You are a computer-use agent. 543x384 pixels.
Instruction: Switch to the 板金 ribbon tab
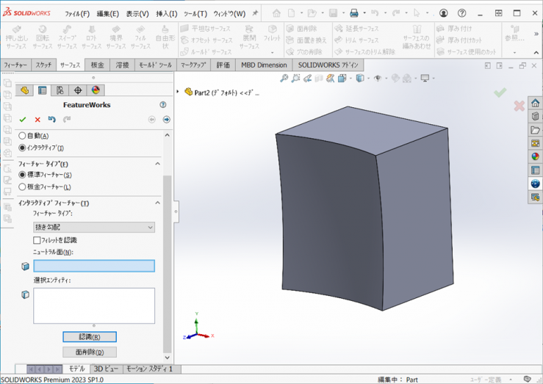point(98,65)
